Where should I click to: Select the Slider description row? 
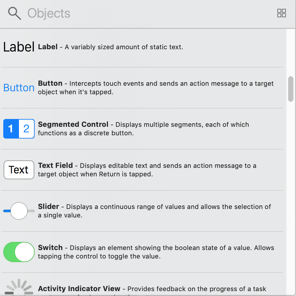click(x=154, y=211)
